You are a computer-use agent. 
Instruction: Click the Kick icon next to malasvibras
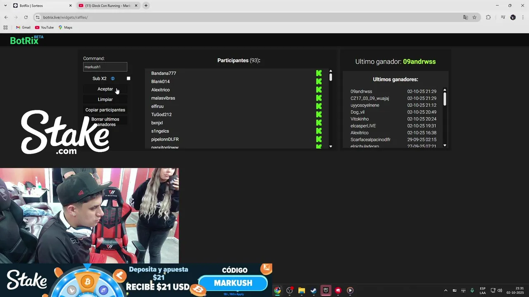(x=319, y=98)
